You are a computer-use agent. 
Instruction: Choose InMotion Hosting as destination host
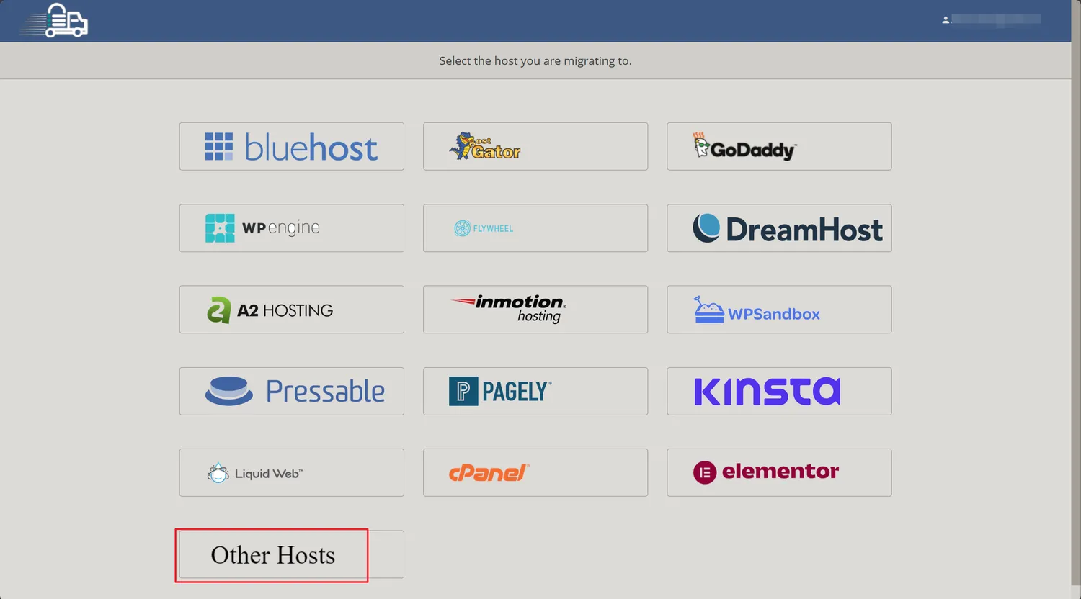(x=535, y=310)
